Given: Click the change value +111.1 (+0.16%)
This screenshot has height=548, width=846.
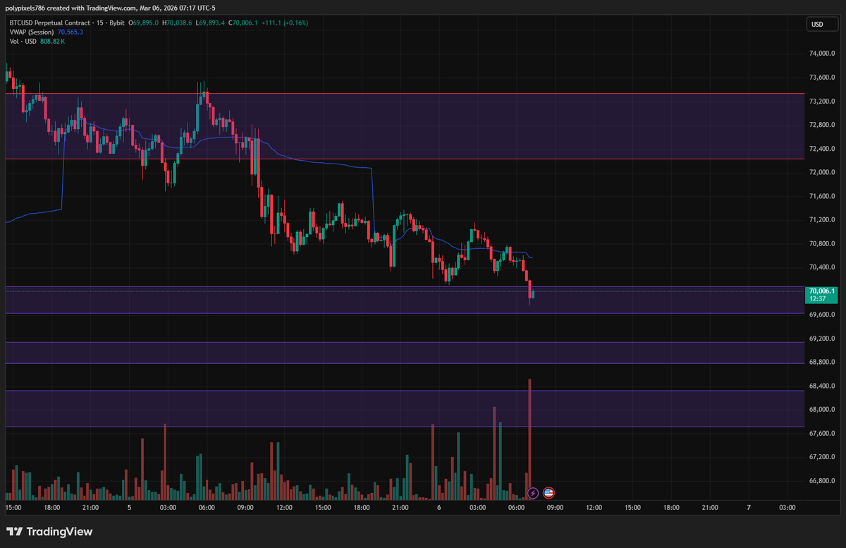Looking at the screenshot, I should pyautogui.click(x=286, y=23).
